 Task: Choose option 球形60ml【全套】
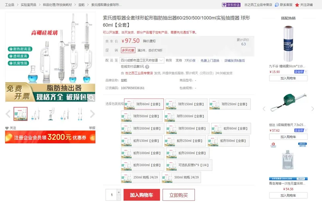pos(144,104)
